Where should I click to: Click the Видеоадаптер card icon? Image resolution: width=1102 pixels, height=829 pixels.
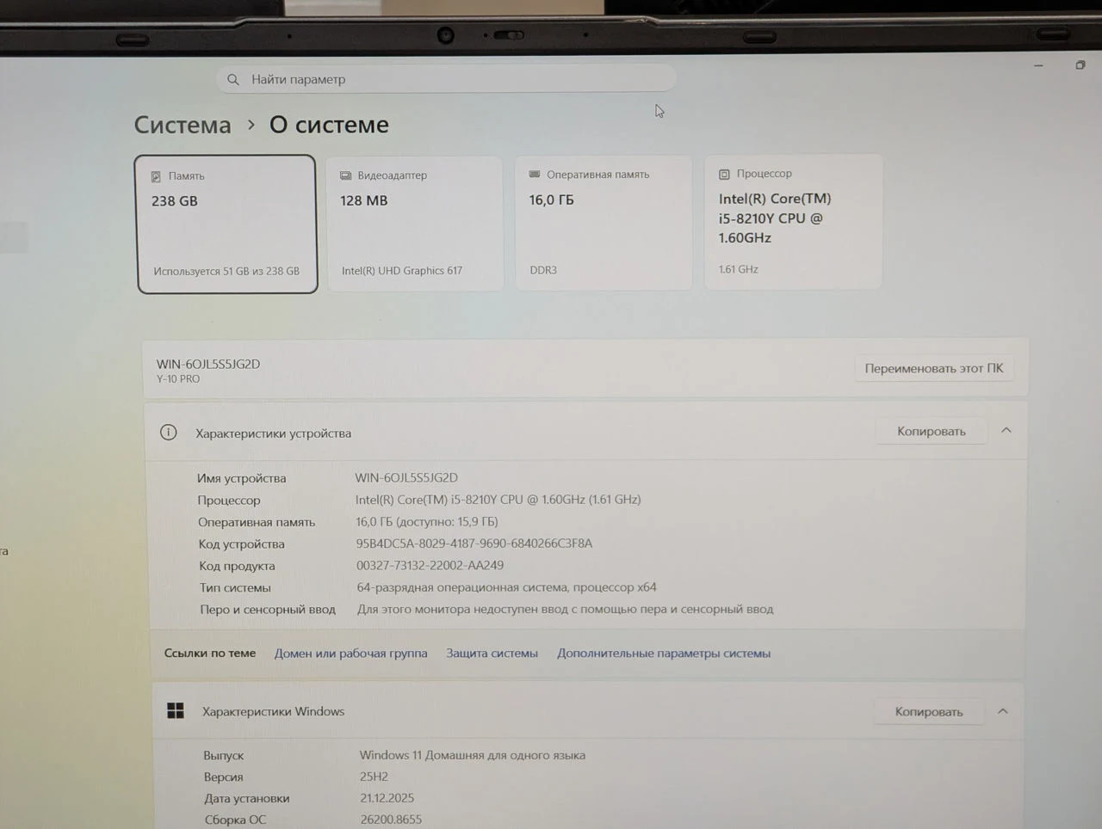point(345,175)
